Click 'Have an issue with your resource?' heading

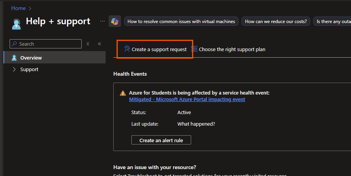tap(155, 167)
